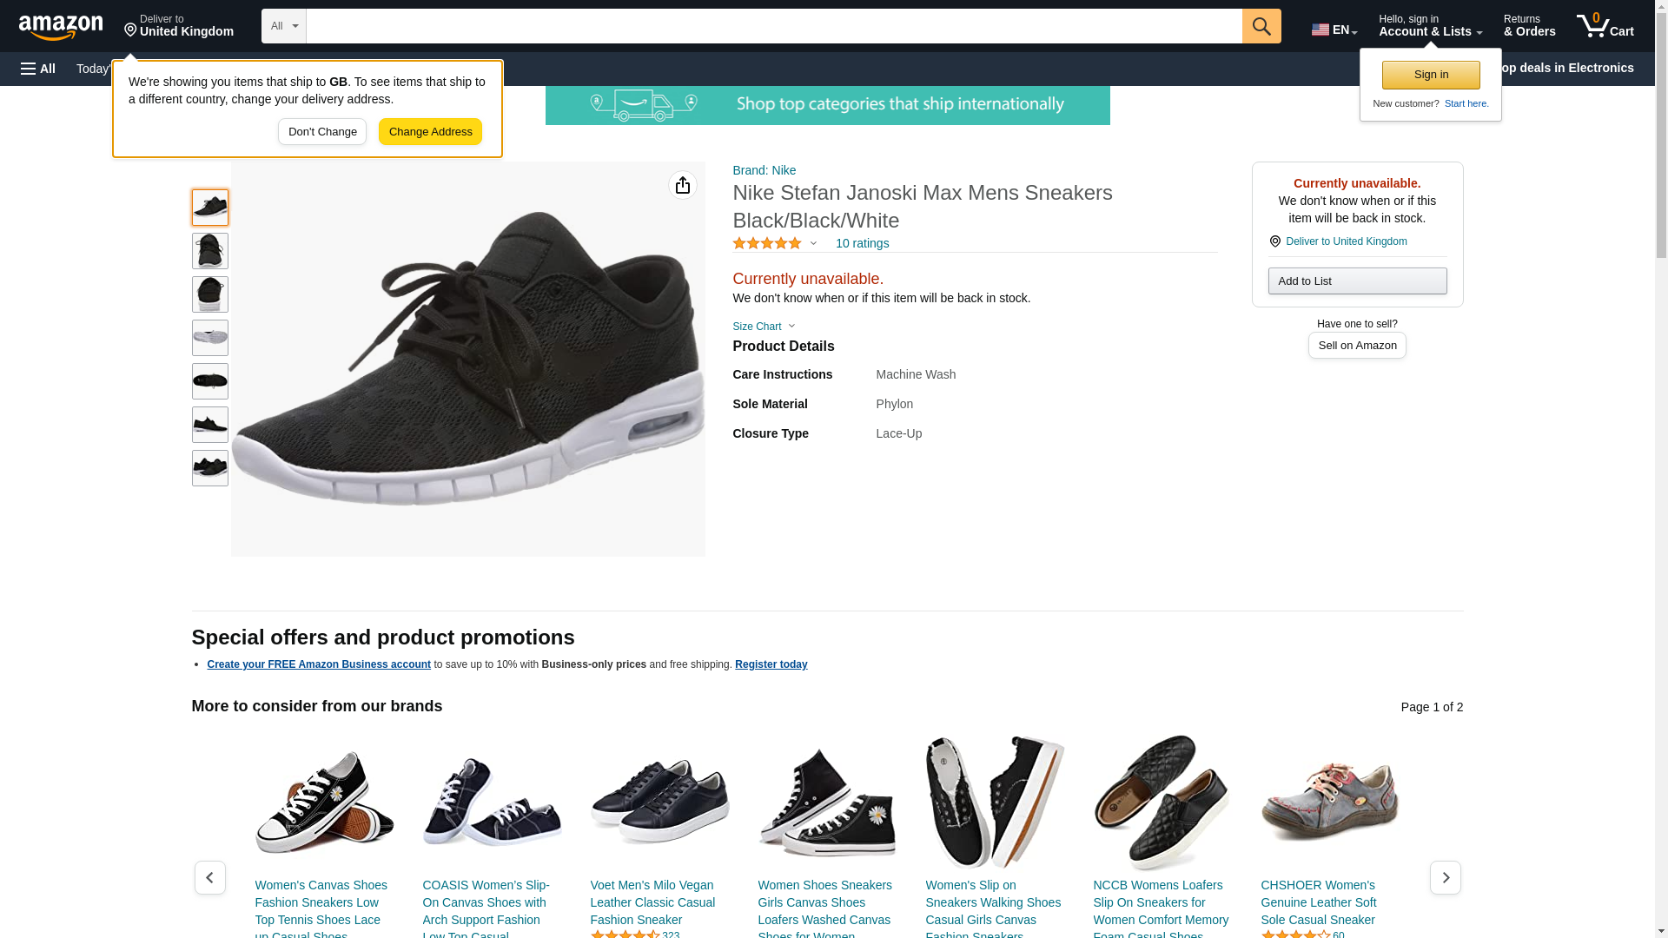Expand the Size Chart
Screen dimensions: 1668x938
point(764,327)
